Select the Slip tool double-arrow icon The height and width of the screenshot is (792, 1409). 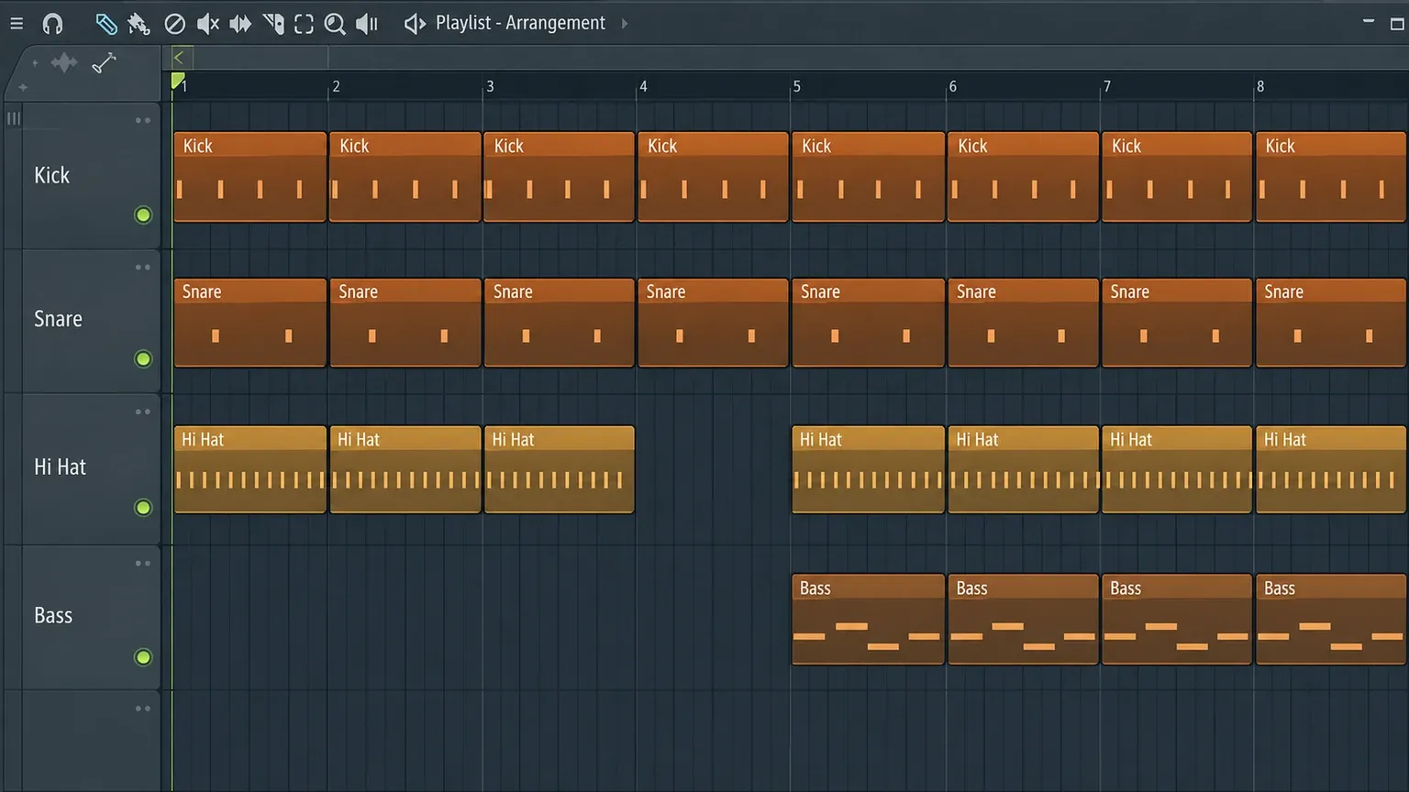[x=240, y=24]
